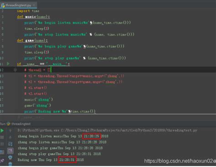This screenshot has height=167, width=216.
Task: Click the 'def game(name):' line
Action: click(32, 40)
